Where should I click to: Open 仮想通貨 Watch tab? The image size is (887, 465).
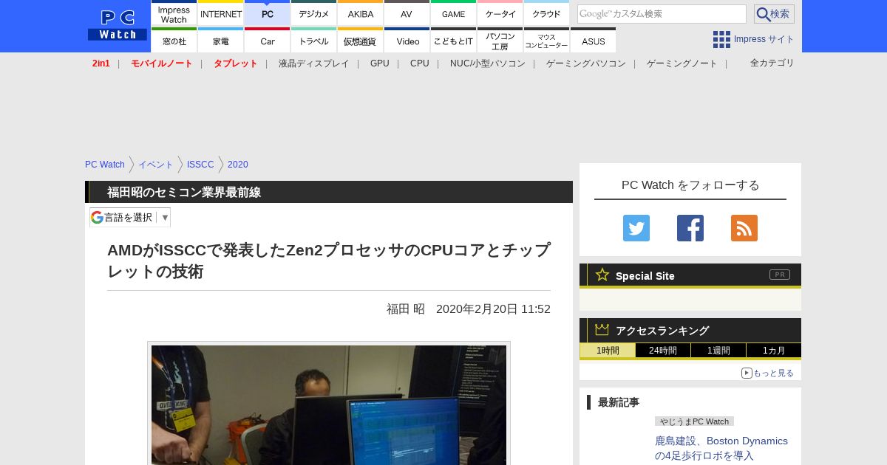click(361, 41)
